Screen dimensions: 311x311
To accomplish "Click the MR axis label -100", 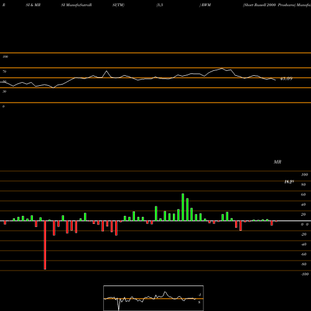I will [x=305, y=274].
